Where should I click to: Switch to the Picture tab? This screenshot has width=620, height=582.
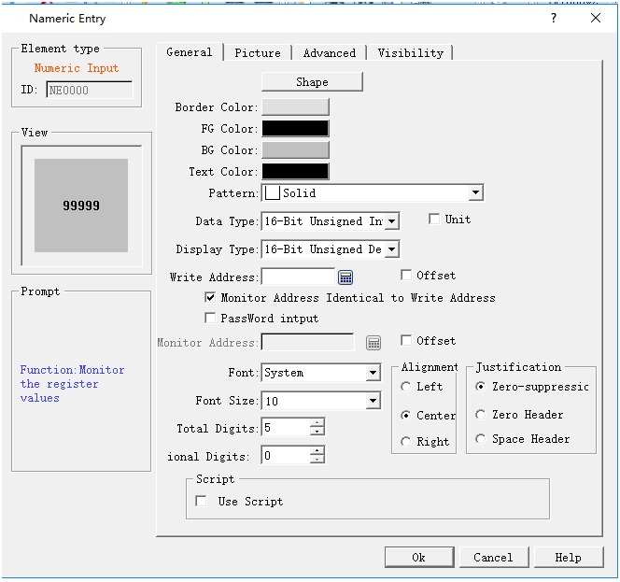[258, 53]
